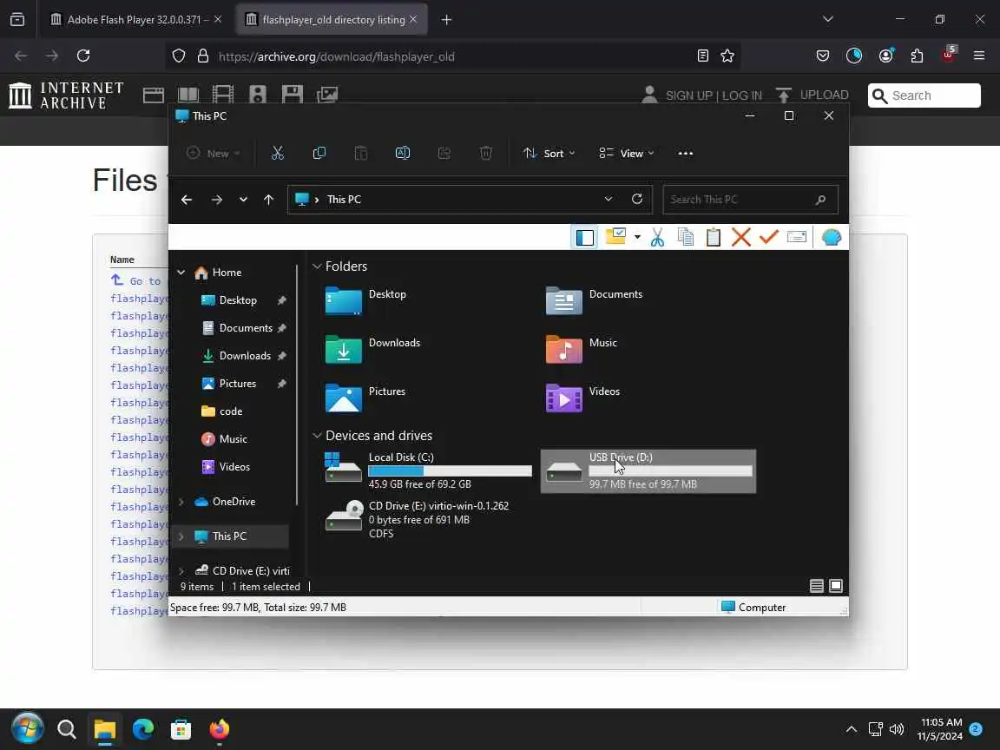Click the Share icon in command bar
Viewport: 1000px width, 750px height.
[x=444, y=153]
